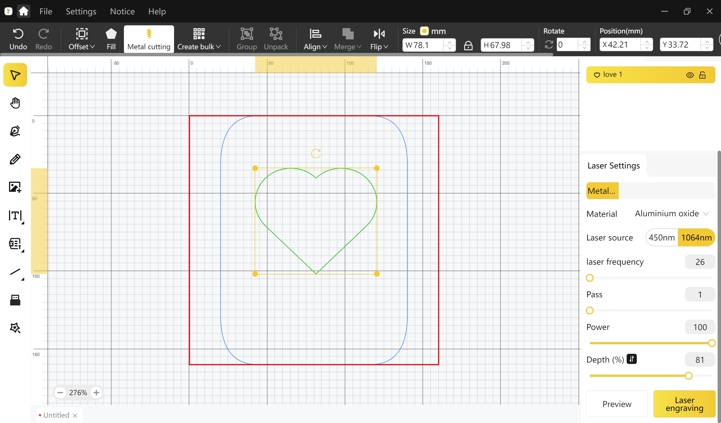Screen dimensions: 721x423
Task: Zoom in with the plus button
Action: coord(96,393)
